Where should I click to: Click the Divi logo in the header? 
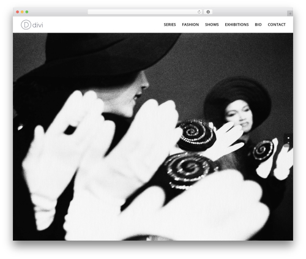pos(32,24)
